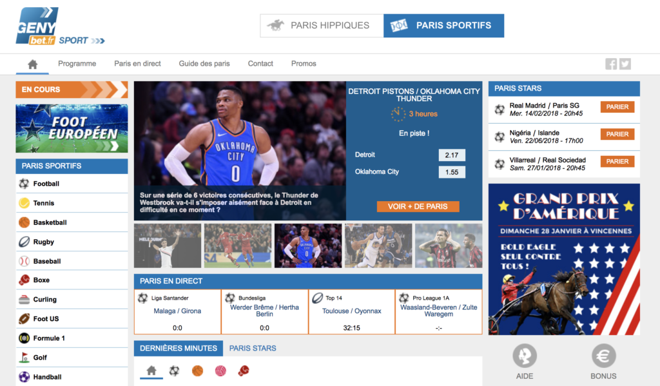
Task: Click soccer icon beside Nigéria / Islande
Action: (x=500, y=137)
